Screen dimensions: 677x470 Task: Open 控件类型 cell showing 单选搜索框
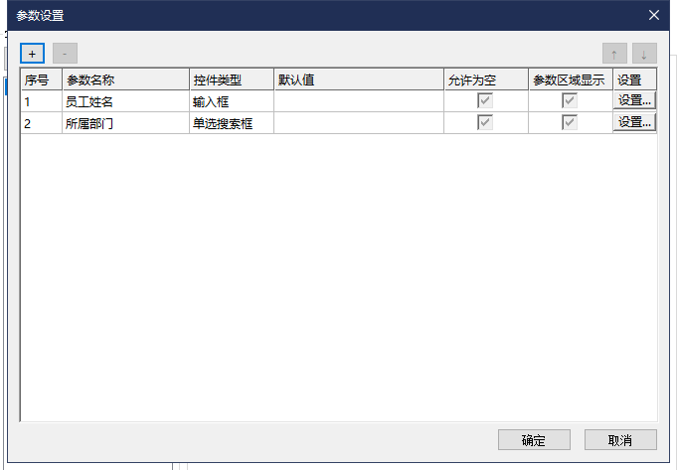coord(231,123)
